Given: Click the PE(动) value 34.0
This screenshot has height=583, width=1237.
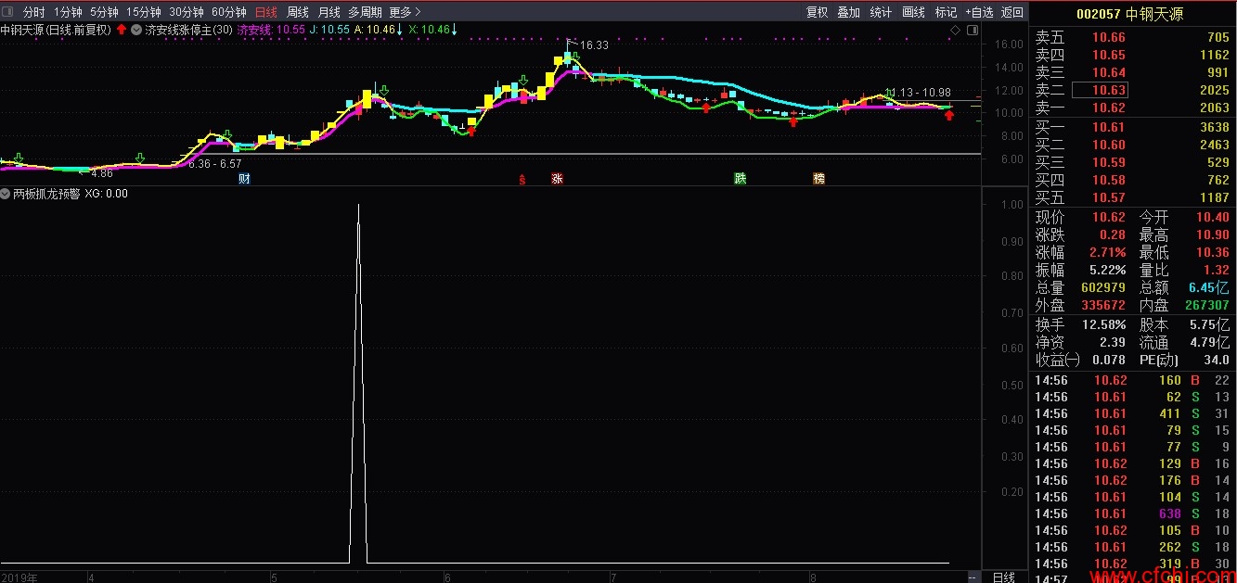Looking at the screenshot, I should [1216, 360].
